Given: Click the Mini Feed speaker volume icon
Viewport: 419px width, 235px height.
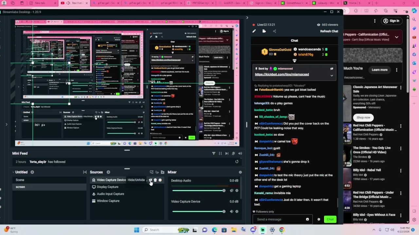Looking at the screenshot, I should [x=240, y=153].
